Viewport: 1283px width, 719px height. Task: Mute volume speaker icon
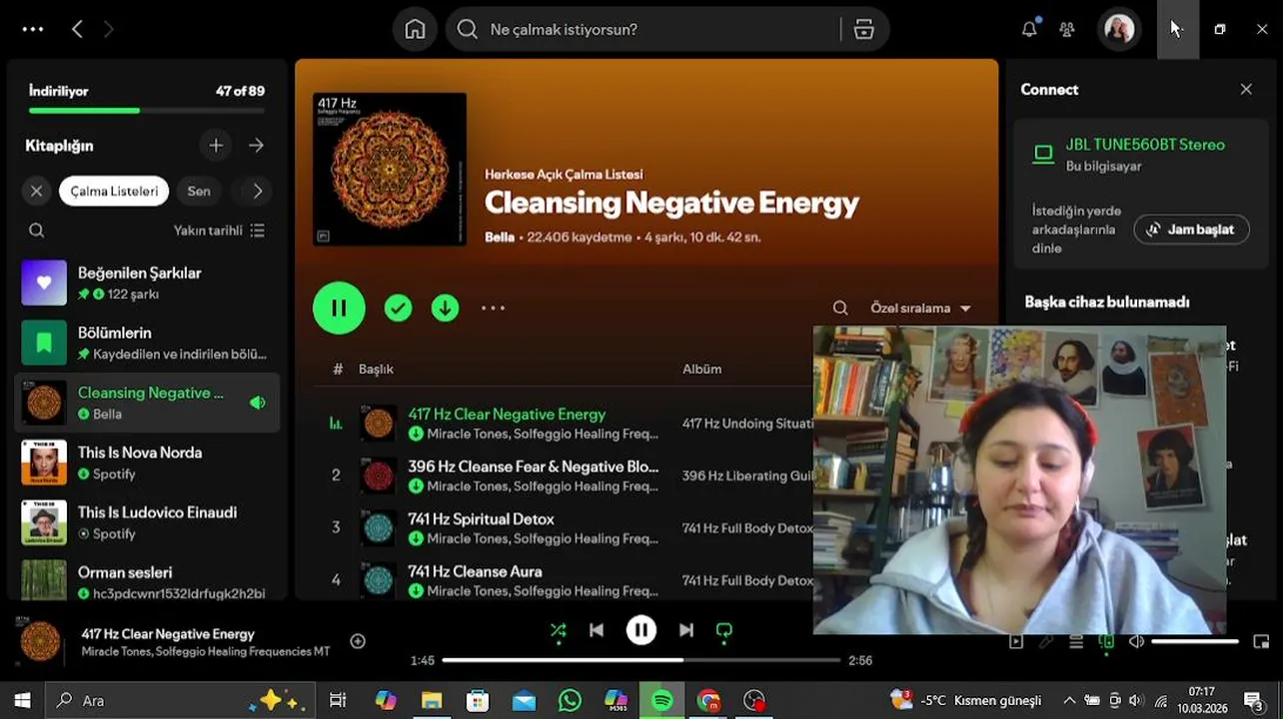[1136, 642]
